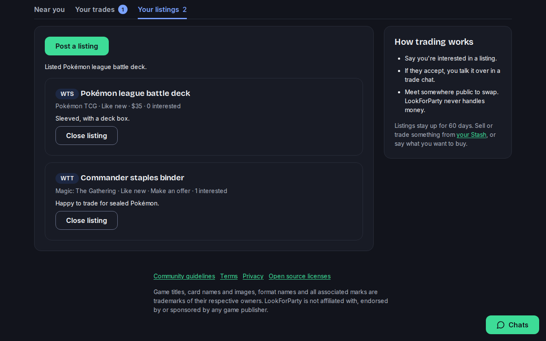
Task: Open the Privacy link
Action: coord(253,276)
